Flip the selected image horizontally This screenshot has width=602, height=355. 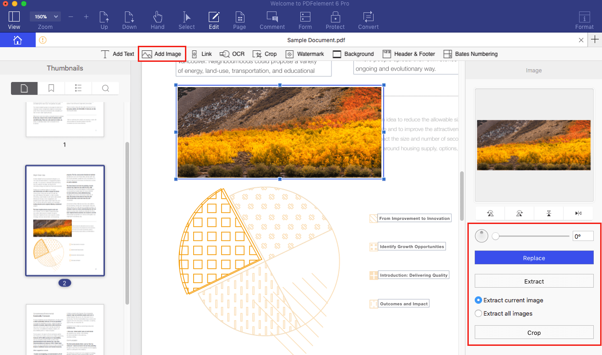pos(578,213)
